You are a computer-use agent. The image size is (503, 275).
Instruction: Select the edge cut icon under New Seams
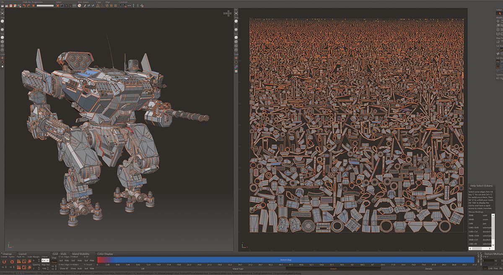85,5
